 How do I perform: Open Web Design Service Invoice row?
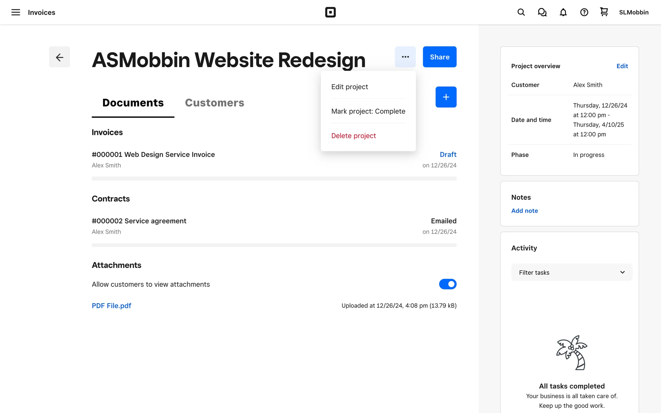153,155
